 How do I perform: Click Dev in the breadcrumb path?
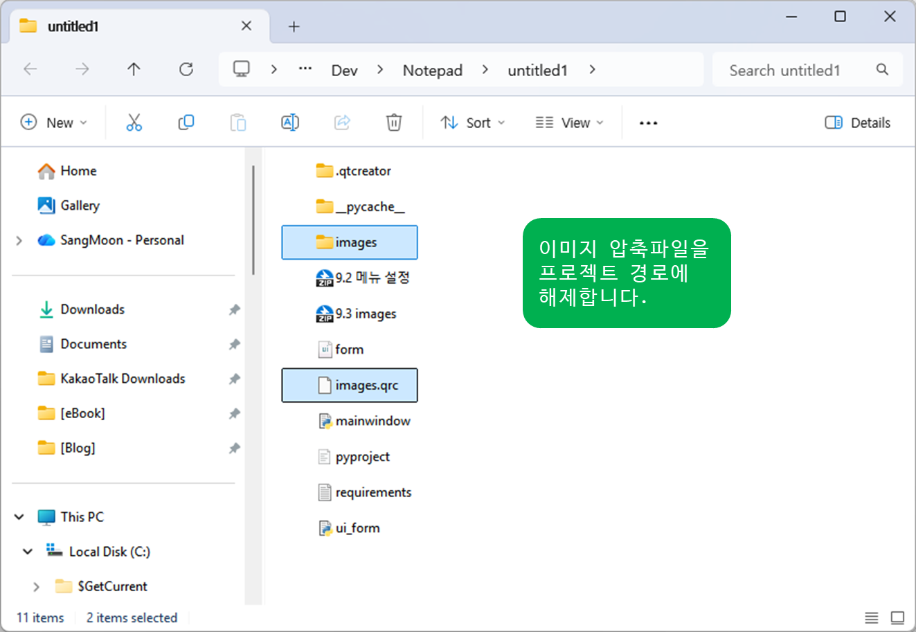[345, 70]
